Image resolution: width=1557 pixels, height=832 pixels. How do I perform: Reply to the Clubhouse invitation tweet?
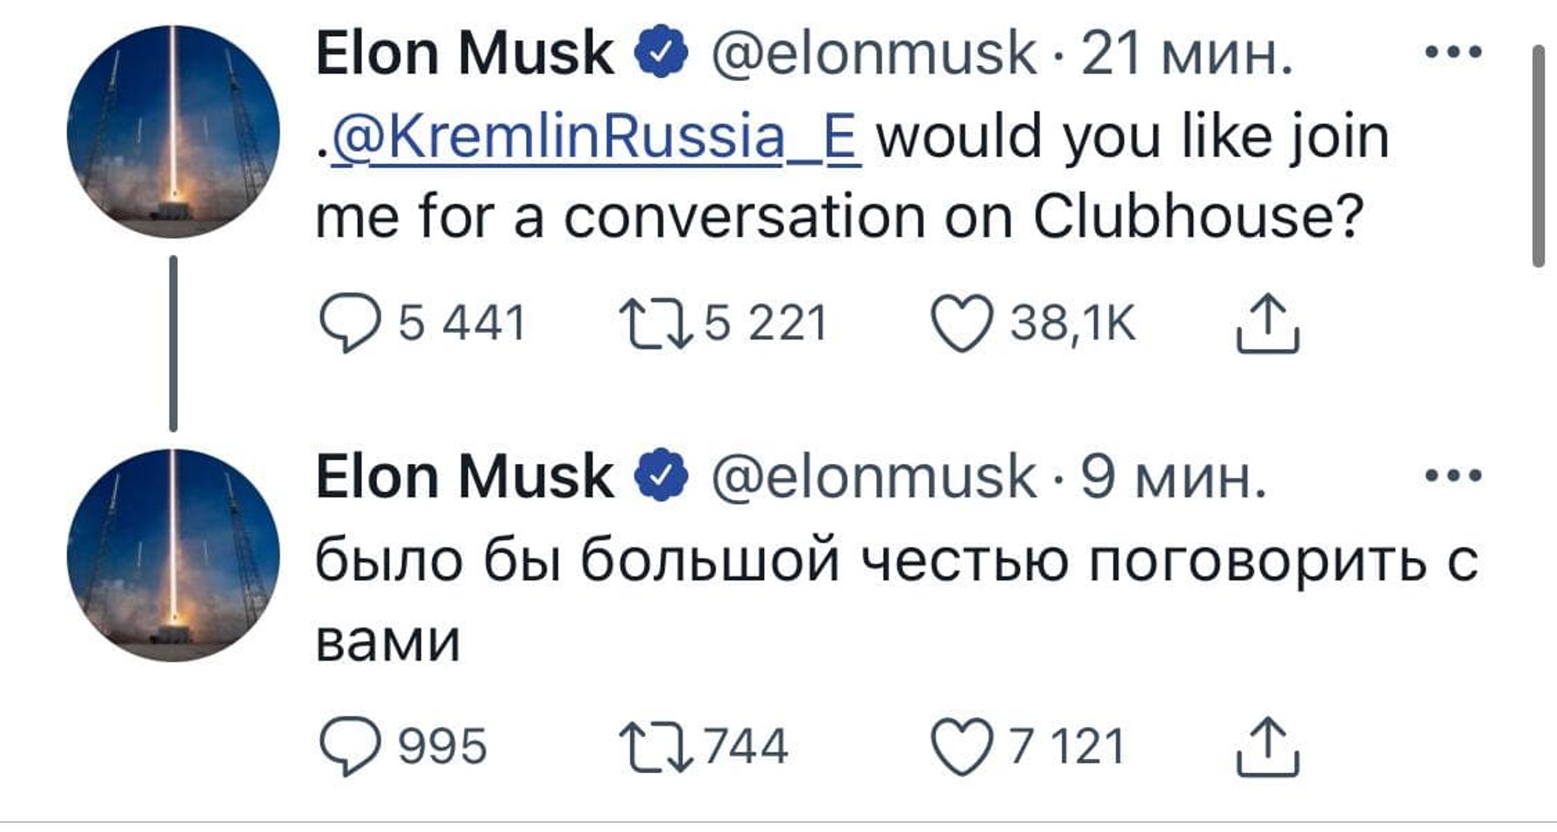pyautogui.click(x=350, y=324)
